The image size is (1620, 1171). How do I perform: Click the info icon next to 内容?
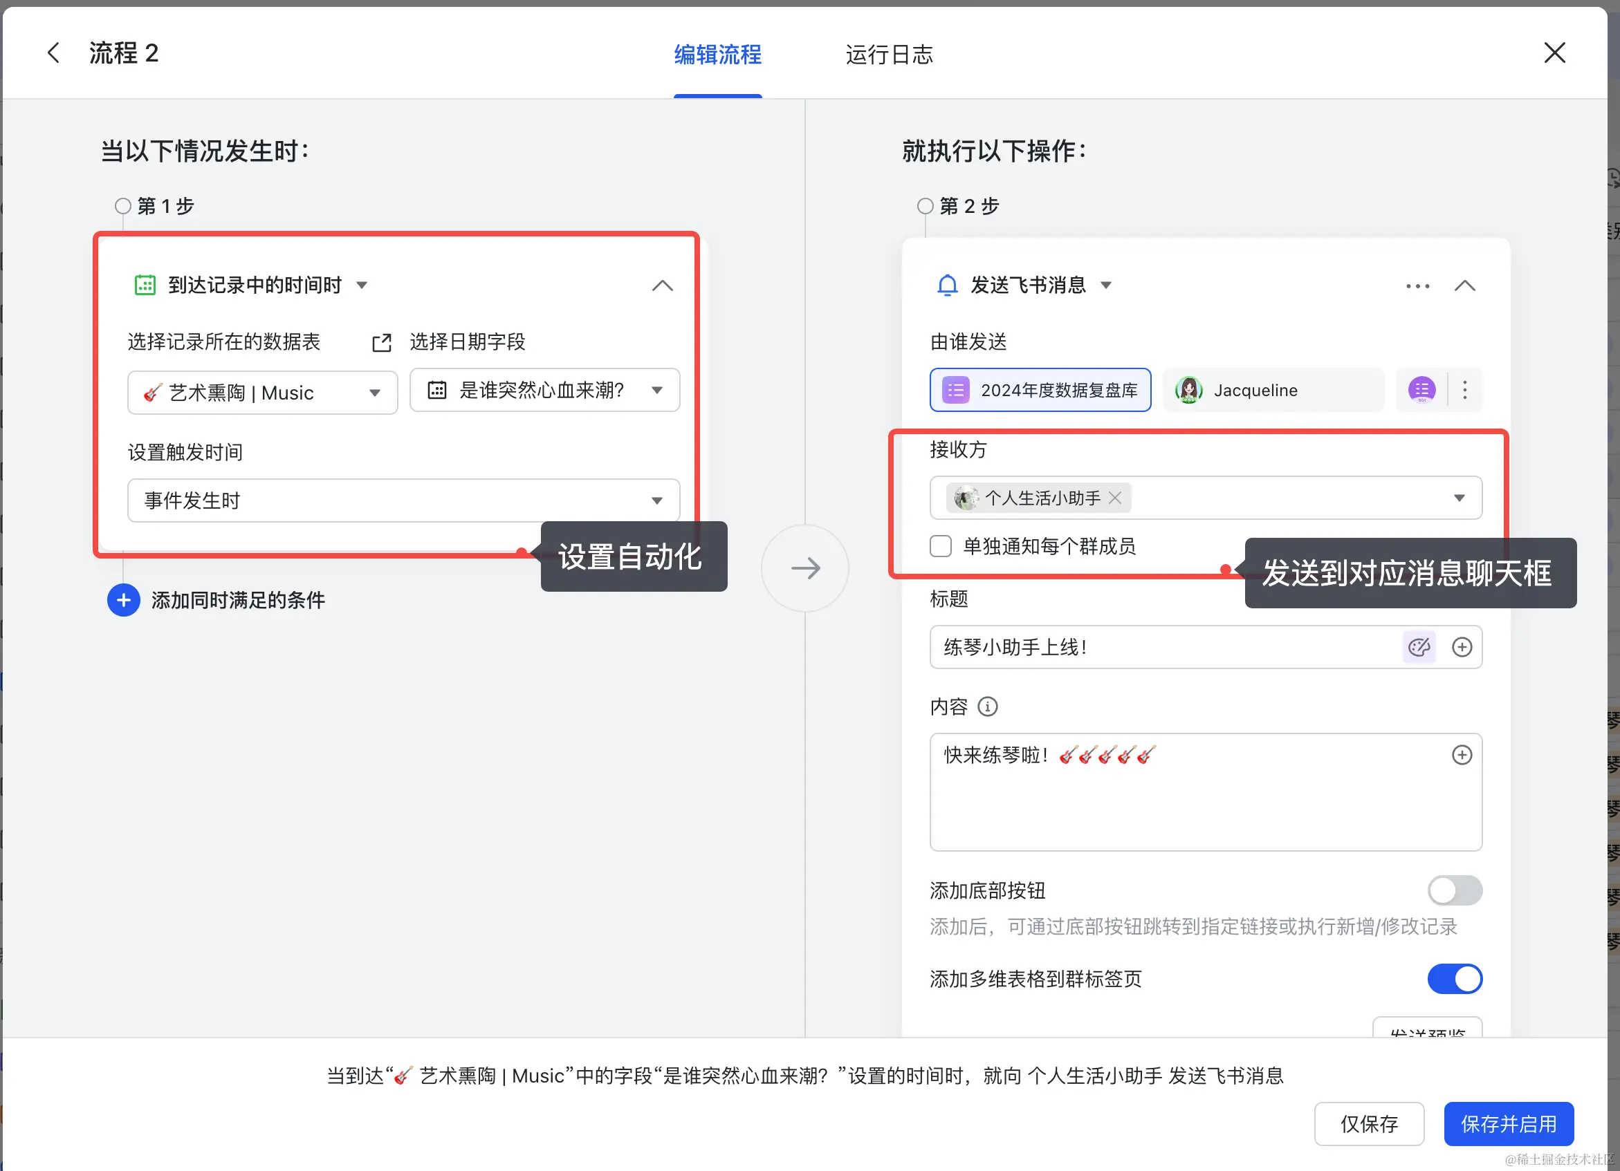(987, 707)
